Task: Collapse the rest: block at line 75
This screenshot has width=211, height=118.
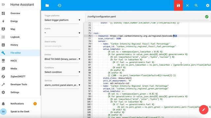Action: (92, 33)
